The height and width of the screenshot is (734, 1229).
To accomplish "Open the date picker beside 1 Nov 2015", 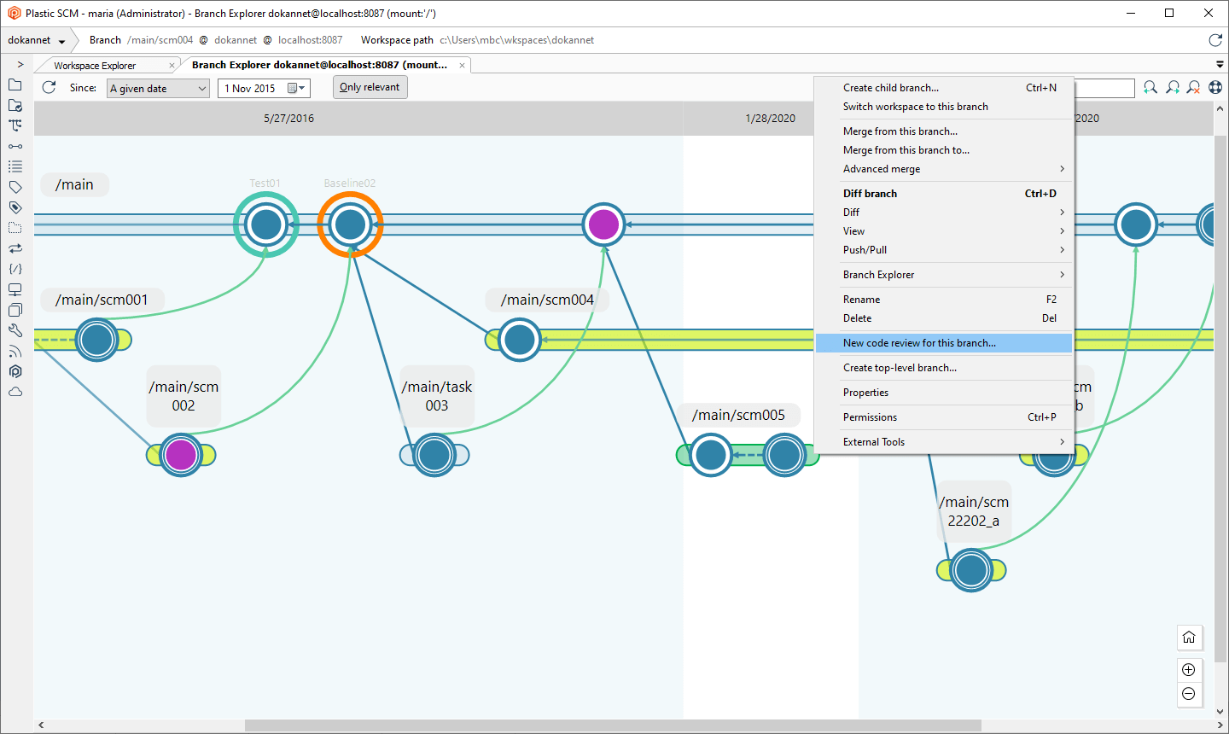I will click(x=294, y=87).
